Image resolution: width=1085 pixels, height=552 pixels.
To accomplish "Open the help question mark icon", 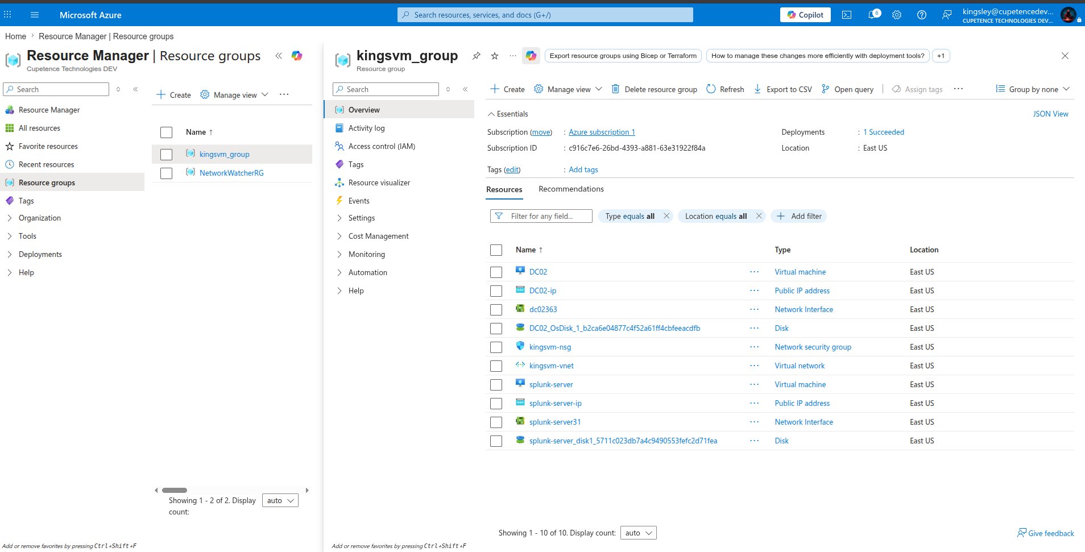I will 922,15.
